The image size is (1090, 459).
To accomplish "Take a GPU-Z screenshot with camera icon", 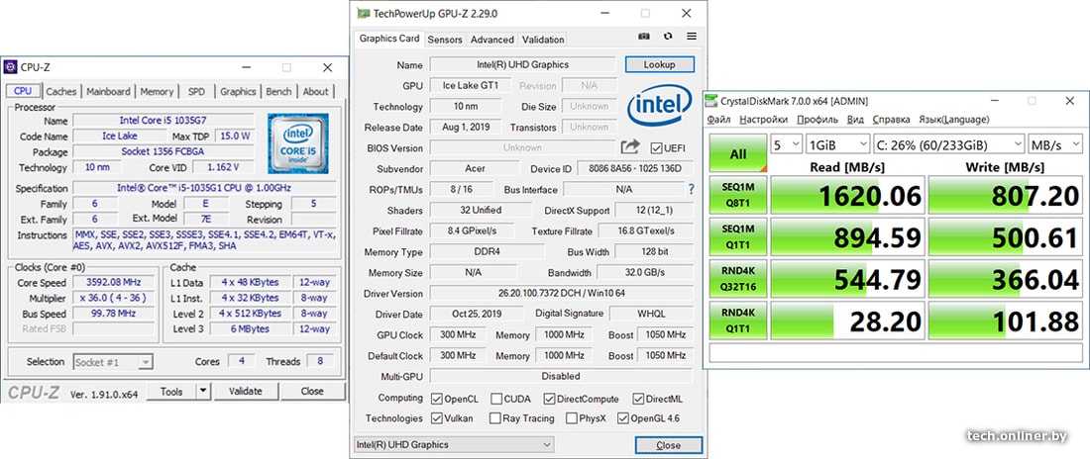I will [644, 39].
